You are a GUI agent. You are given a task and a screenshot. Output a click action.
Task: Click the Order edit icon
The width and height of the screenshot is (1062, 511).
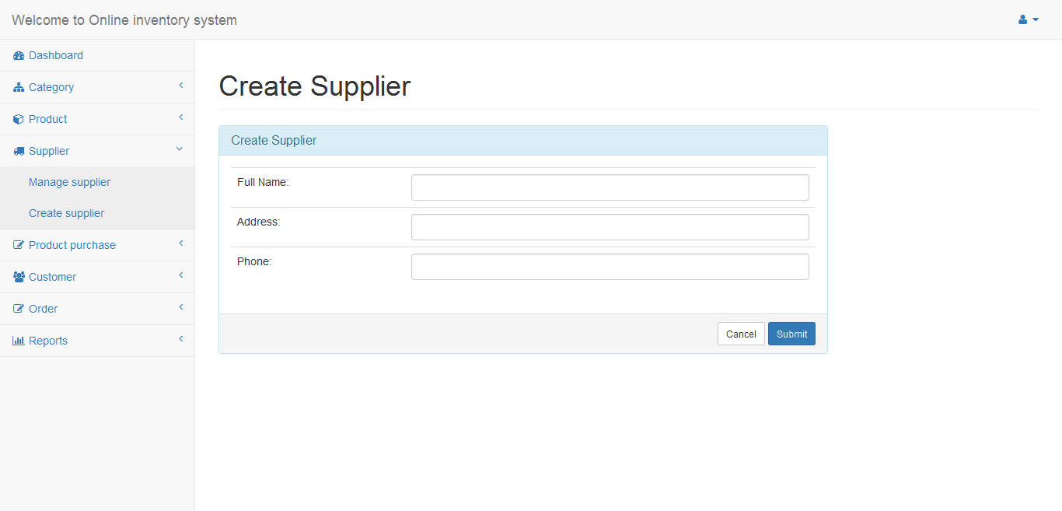19,309
